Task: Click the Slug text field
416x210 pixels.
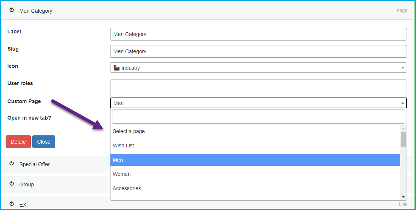Action: [258, 51]
